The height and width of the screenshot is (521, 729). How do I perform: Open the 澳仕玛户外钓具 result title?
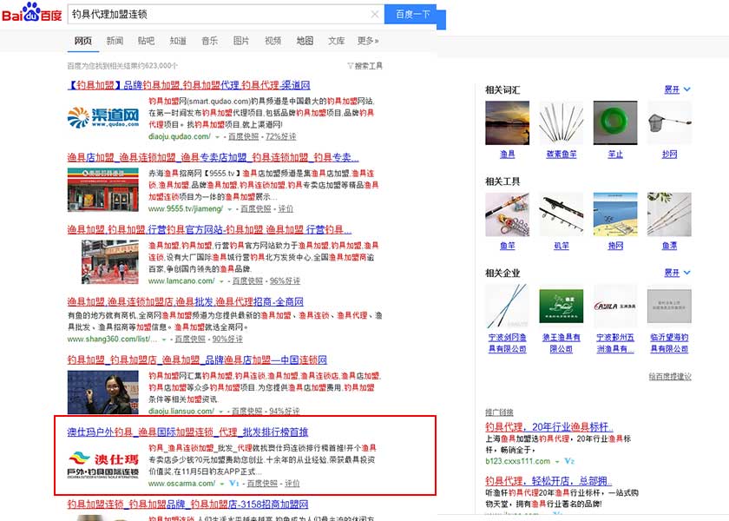(187, 432)
